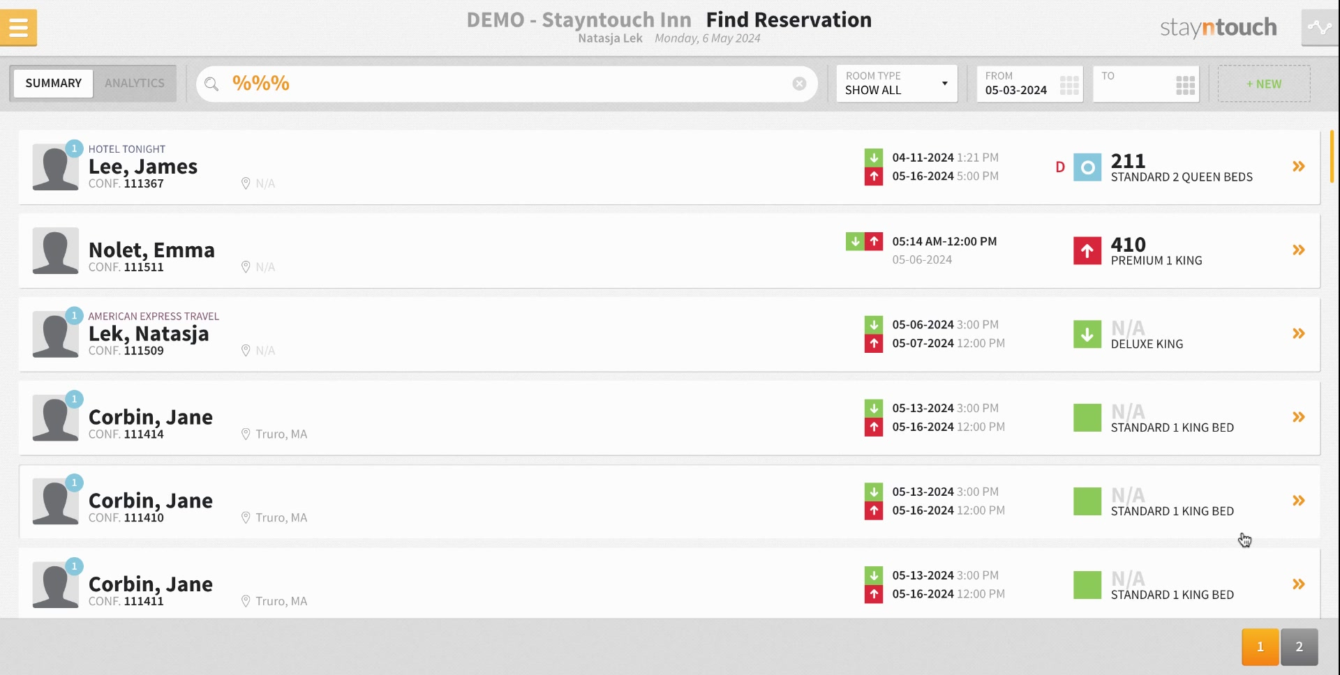Viewport: 1340px width, 675px height.
Task: Click blue room status icon for room 211
Action: (1087, 167)
